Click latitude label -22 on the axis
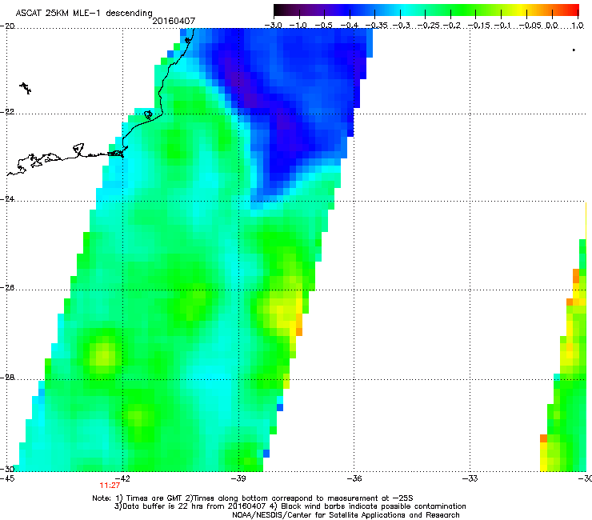This screenshot has height=520, width=592. coord(7,112)
